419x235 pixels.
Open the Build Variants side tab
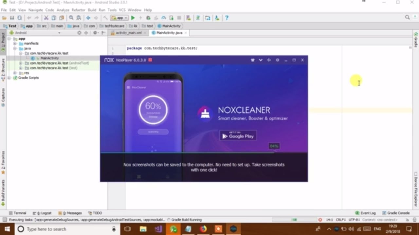[3, 193]
